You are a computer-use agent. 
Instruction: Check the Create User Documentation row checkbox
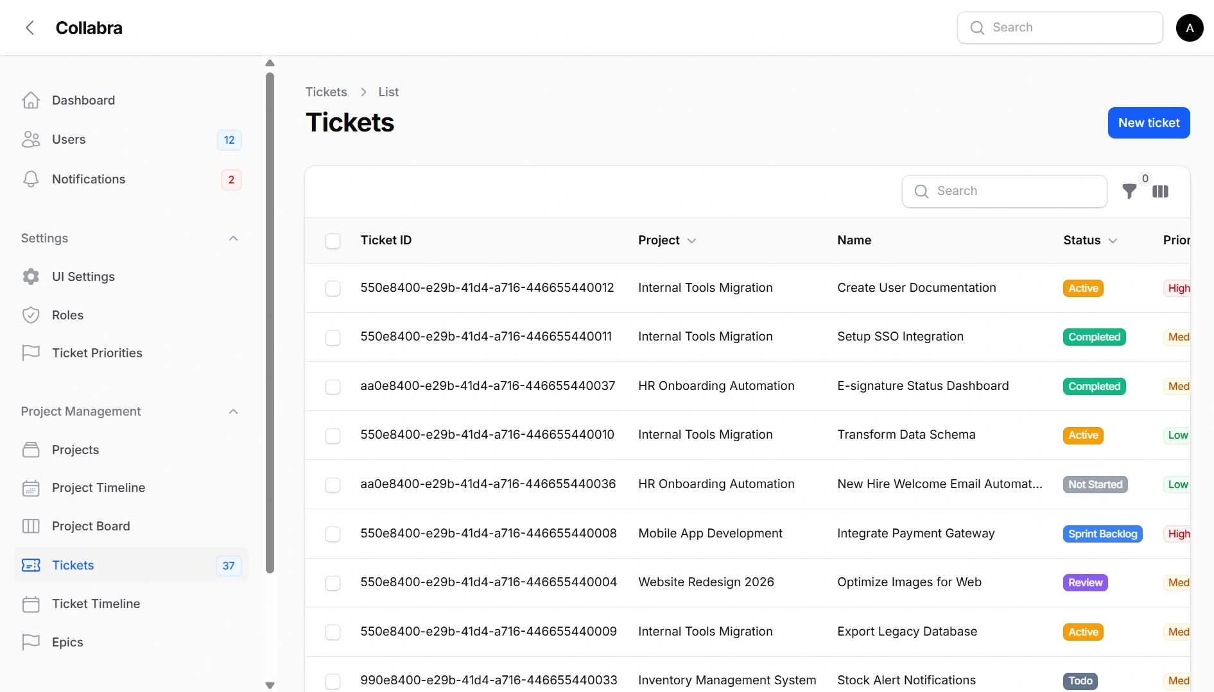tap(333, 289)
